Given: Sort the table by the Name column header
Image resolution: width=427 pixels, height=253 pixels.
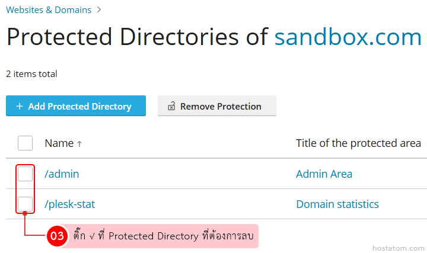Looking at the screenshot, I should click(x=59, y=143).
